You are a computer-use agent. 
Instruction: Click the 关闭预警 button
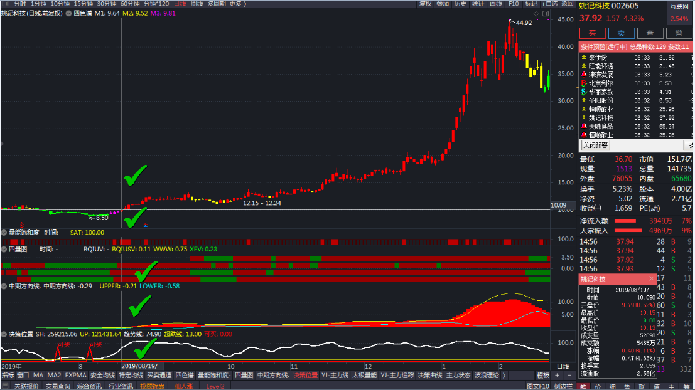(595, 145)
